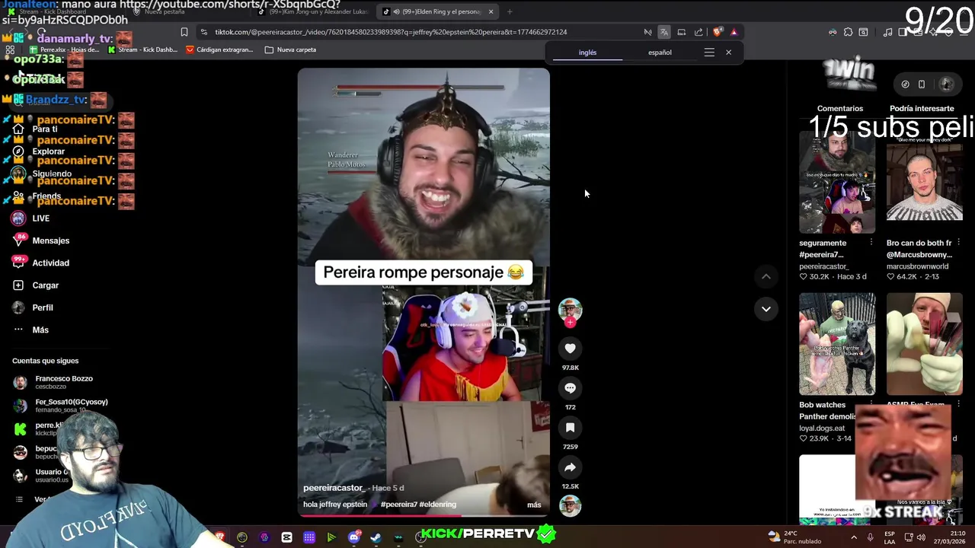975x548 pixels.
Task: Click the cast screen icon in address bar
Action: (x=682, y=32)
